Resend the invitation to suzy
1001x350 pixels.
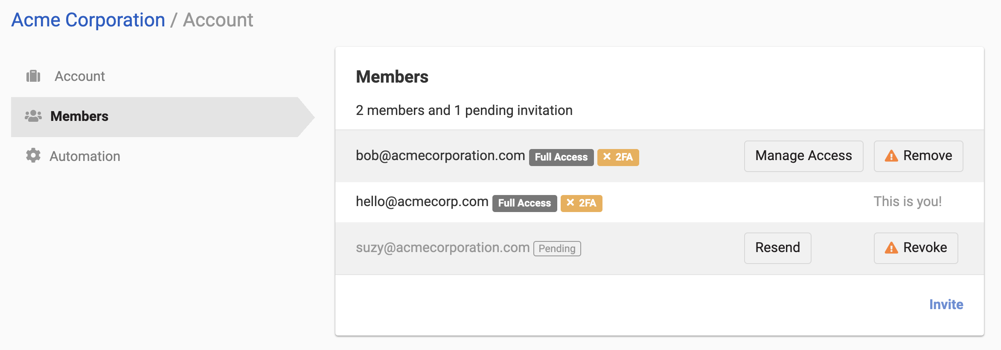777,248
